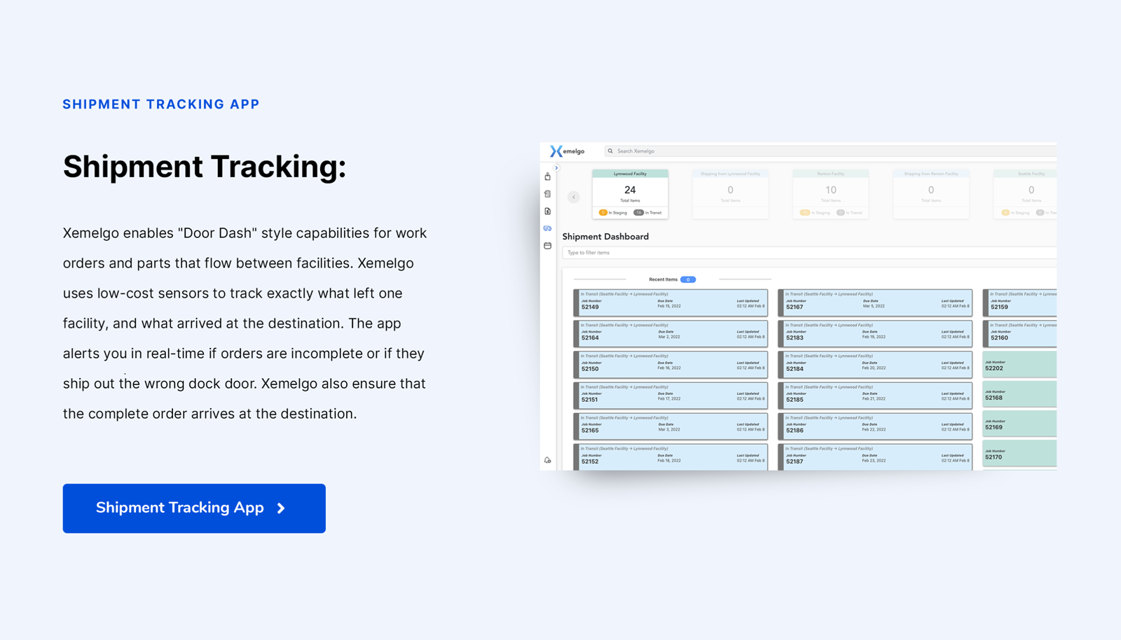Click the arrow icon on the Shipment Tracking App button
Viewport: 1121px width, 640px height.
(281, 508)
